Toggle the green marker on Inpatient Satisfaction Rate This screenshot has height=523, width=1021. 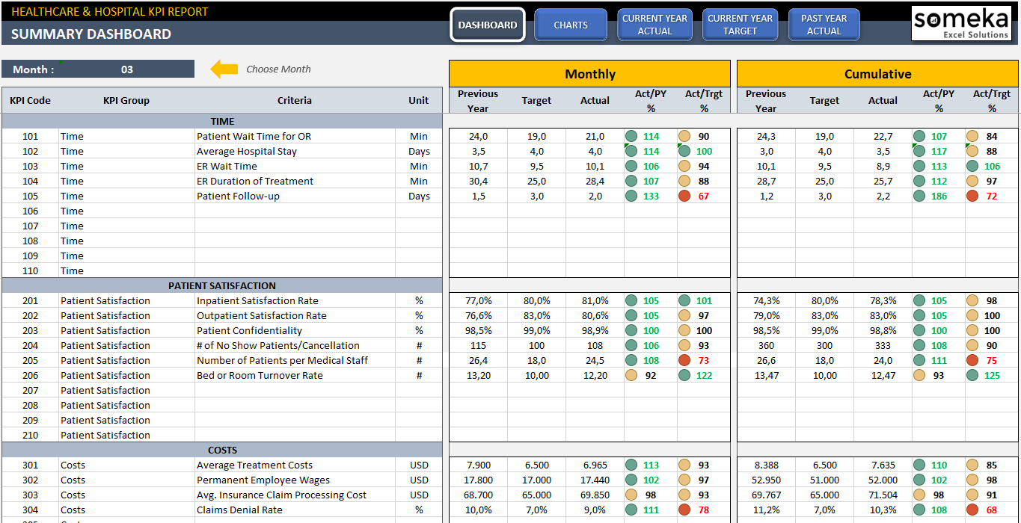click(x=634, y=300)
